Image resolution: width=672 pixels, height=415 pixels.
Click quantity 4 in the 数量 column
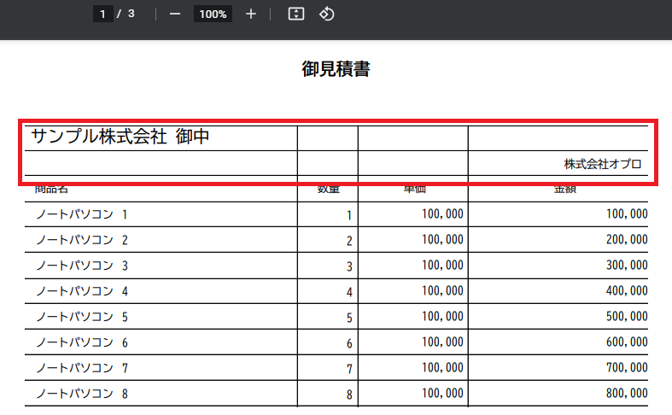click(x=348, y=292)
